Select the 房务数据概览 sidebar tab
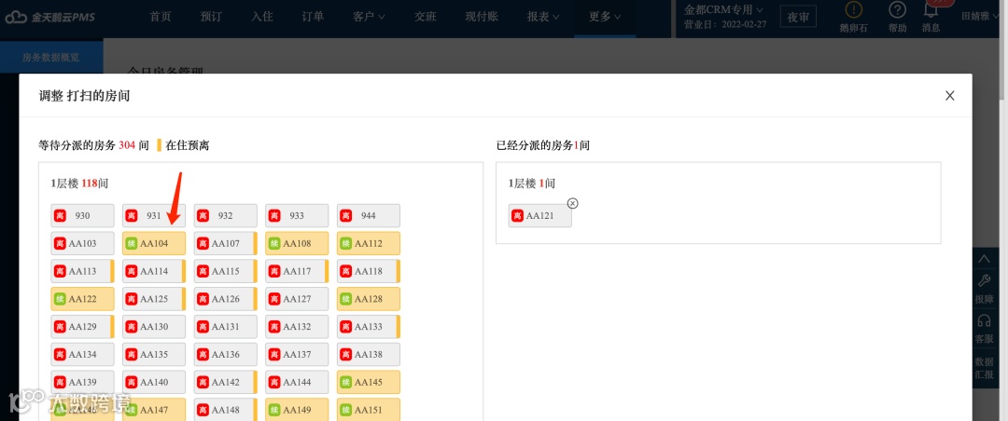 (51, 57)
